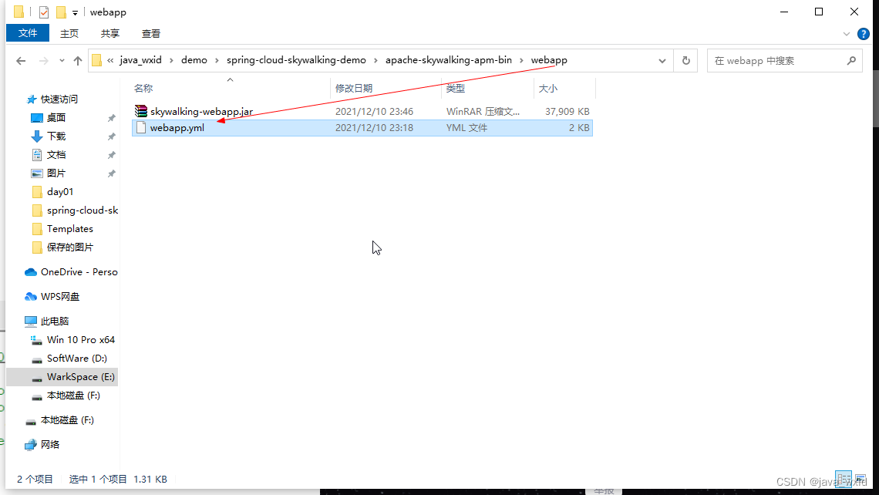The width and height of the screenshot is (879, 495).
Task: Open the 文件 ribbon tab
Action: pyautogui.click(x=28, y=33)
